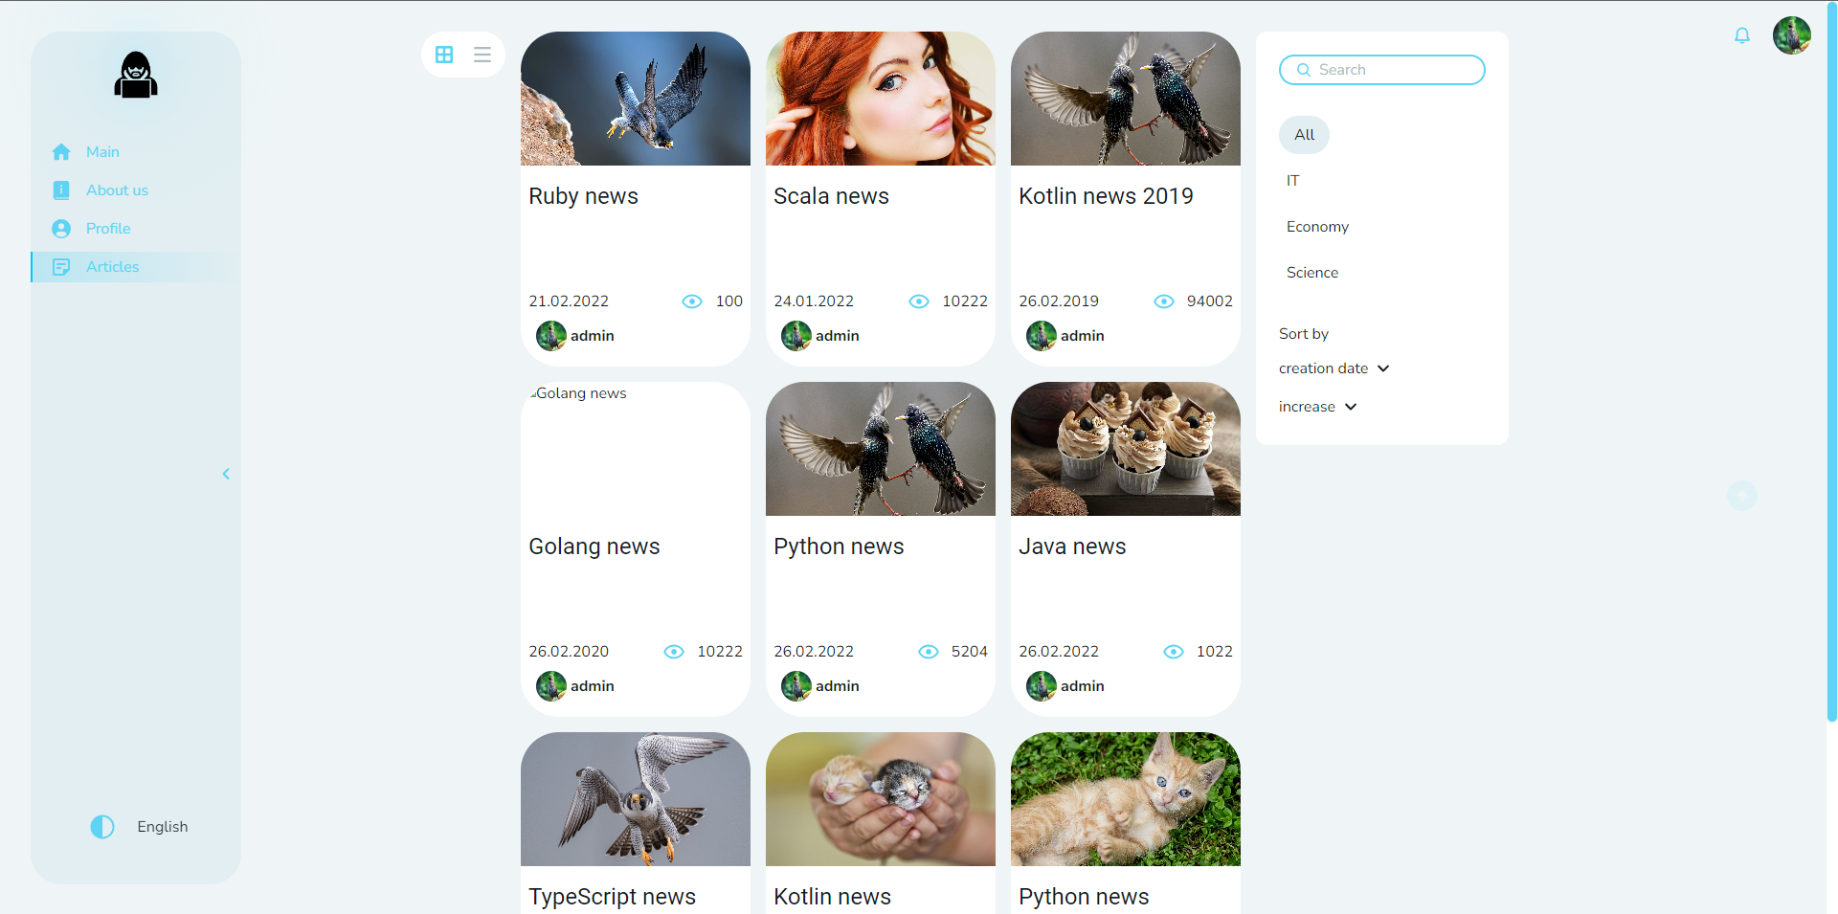Select the All category tab
1838x914 pixels.
[1304, 135]
